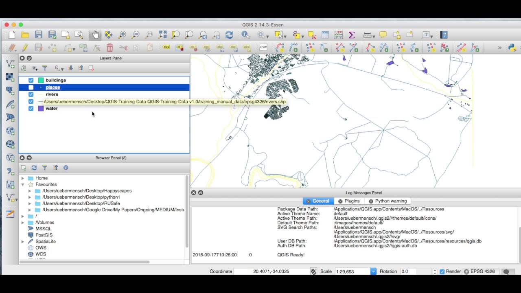Image resolution: width=521 pixels, height=293 pixels.
Task: Select MSSQL in the Browser Panel
Action: (44, 229)
